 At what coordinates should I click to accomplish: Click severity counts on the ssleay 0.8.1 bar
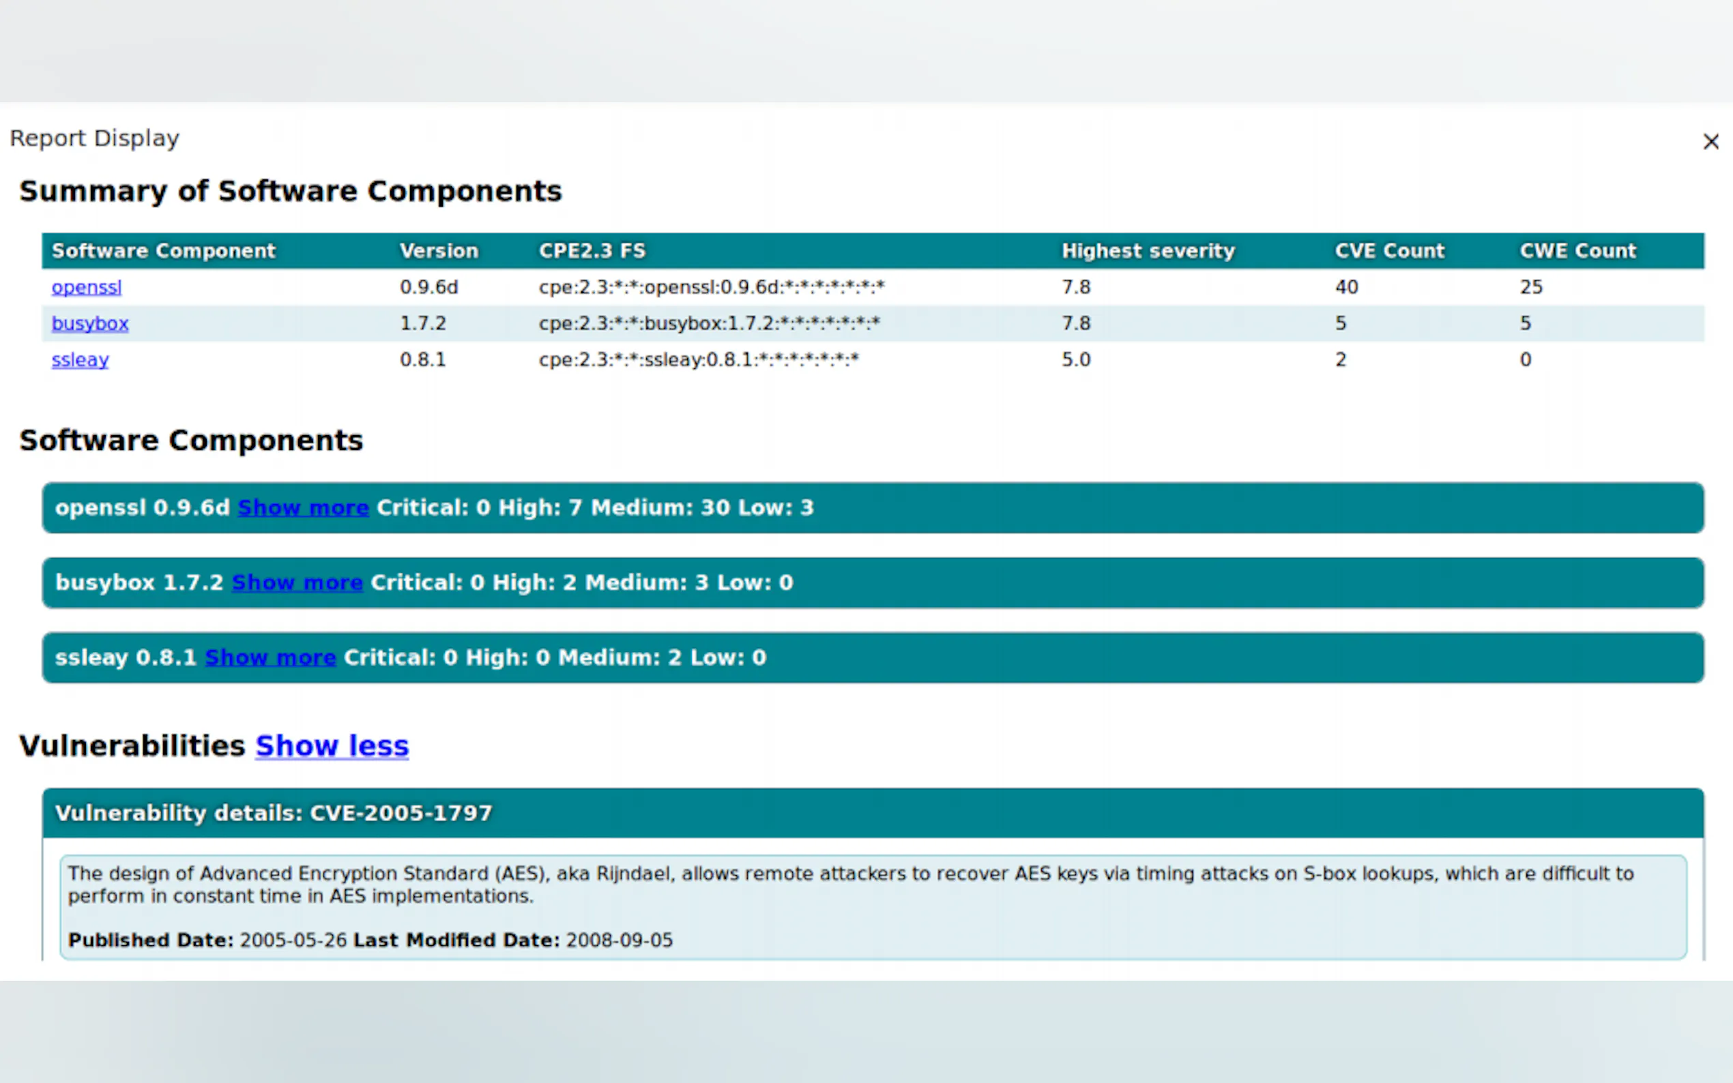point(555,657)
